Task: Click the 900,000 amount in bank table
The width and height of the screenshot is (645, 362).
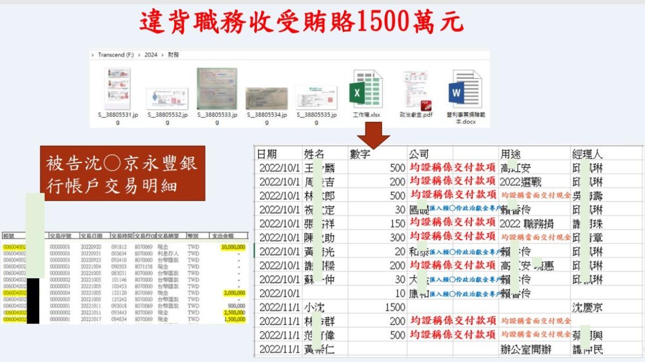Action: [236, 306]
